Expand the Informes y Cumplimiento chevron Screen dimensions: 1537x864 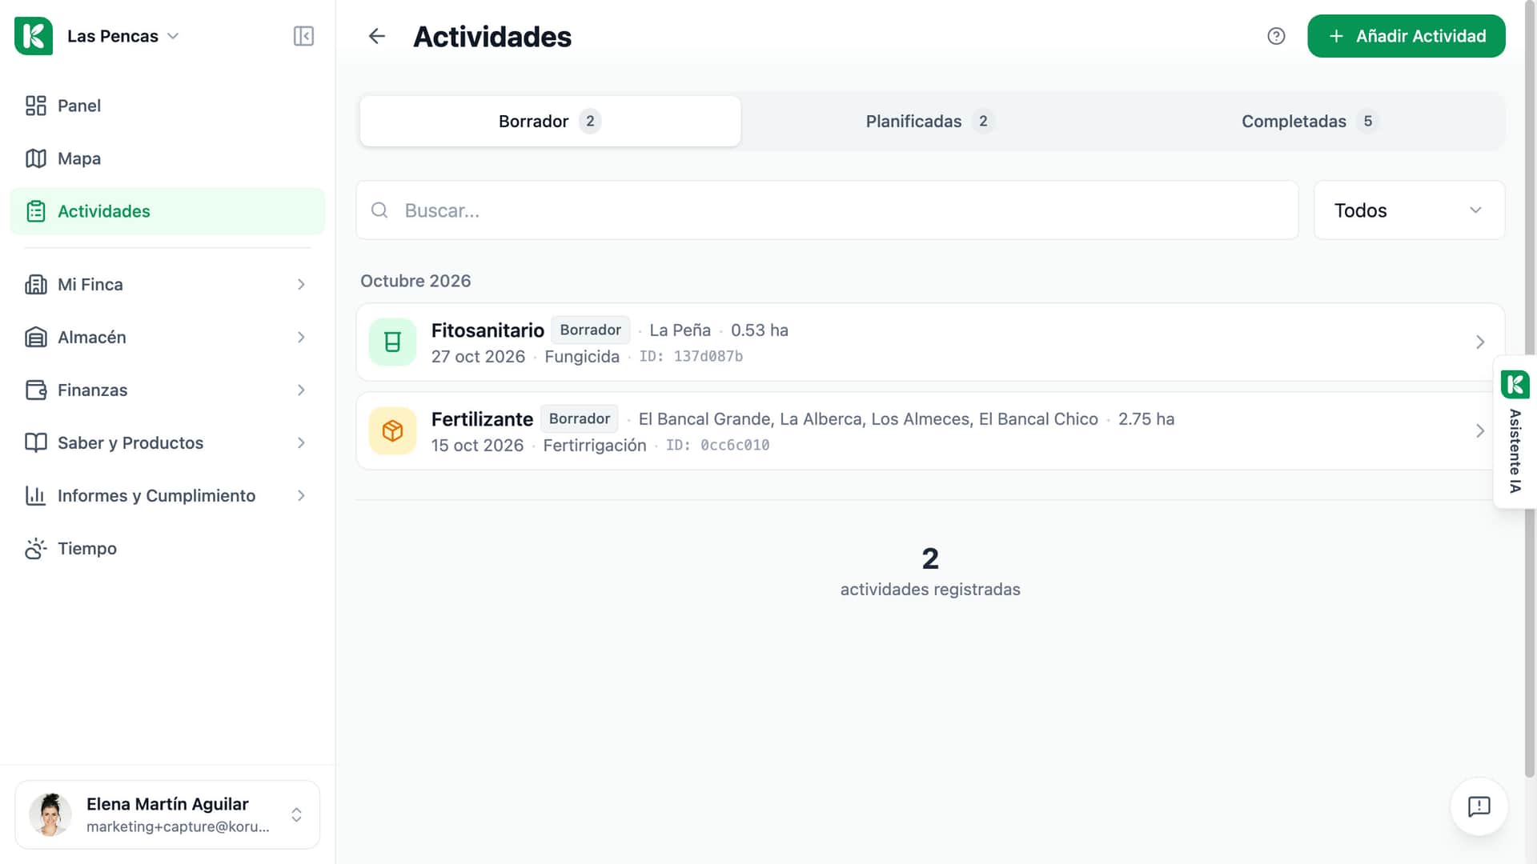coord(301,496)
